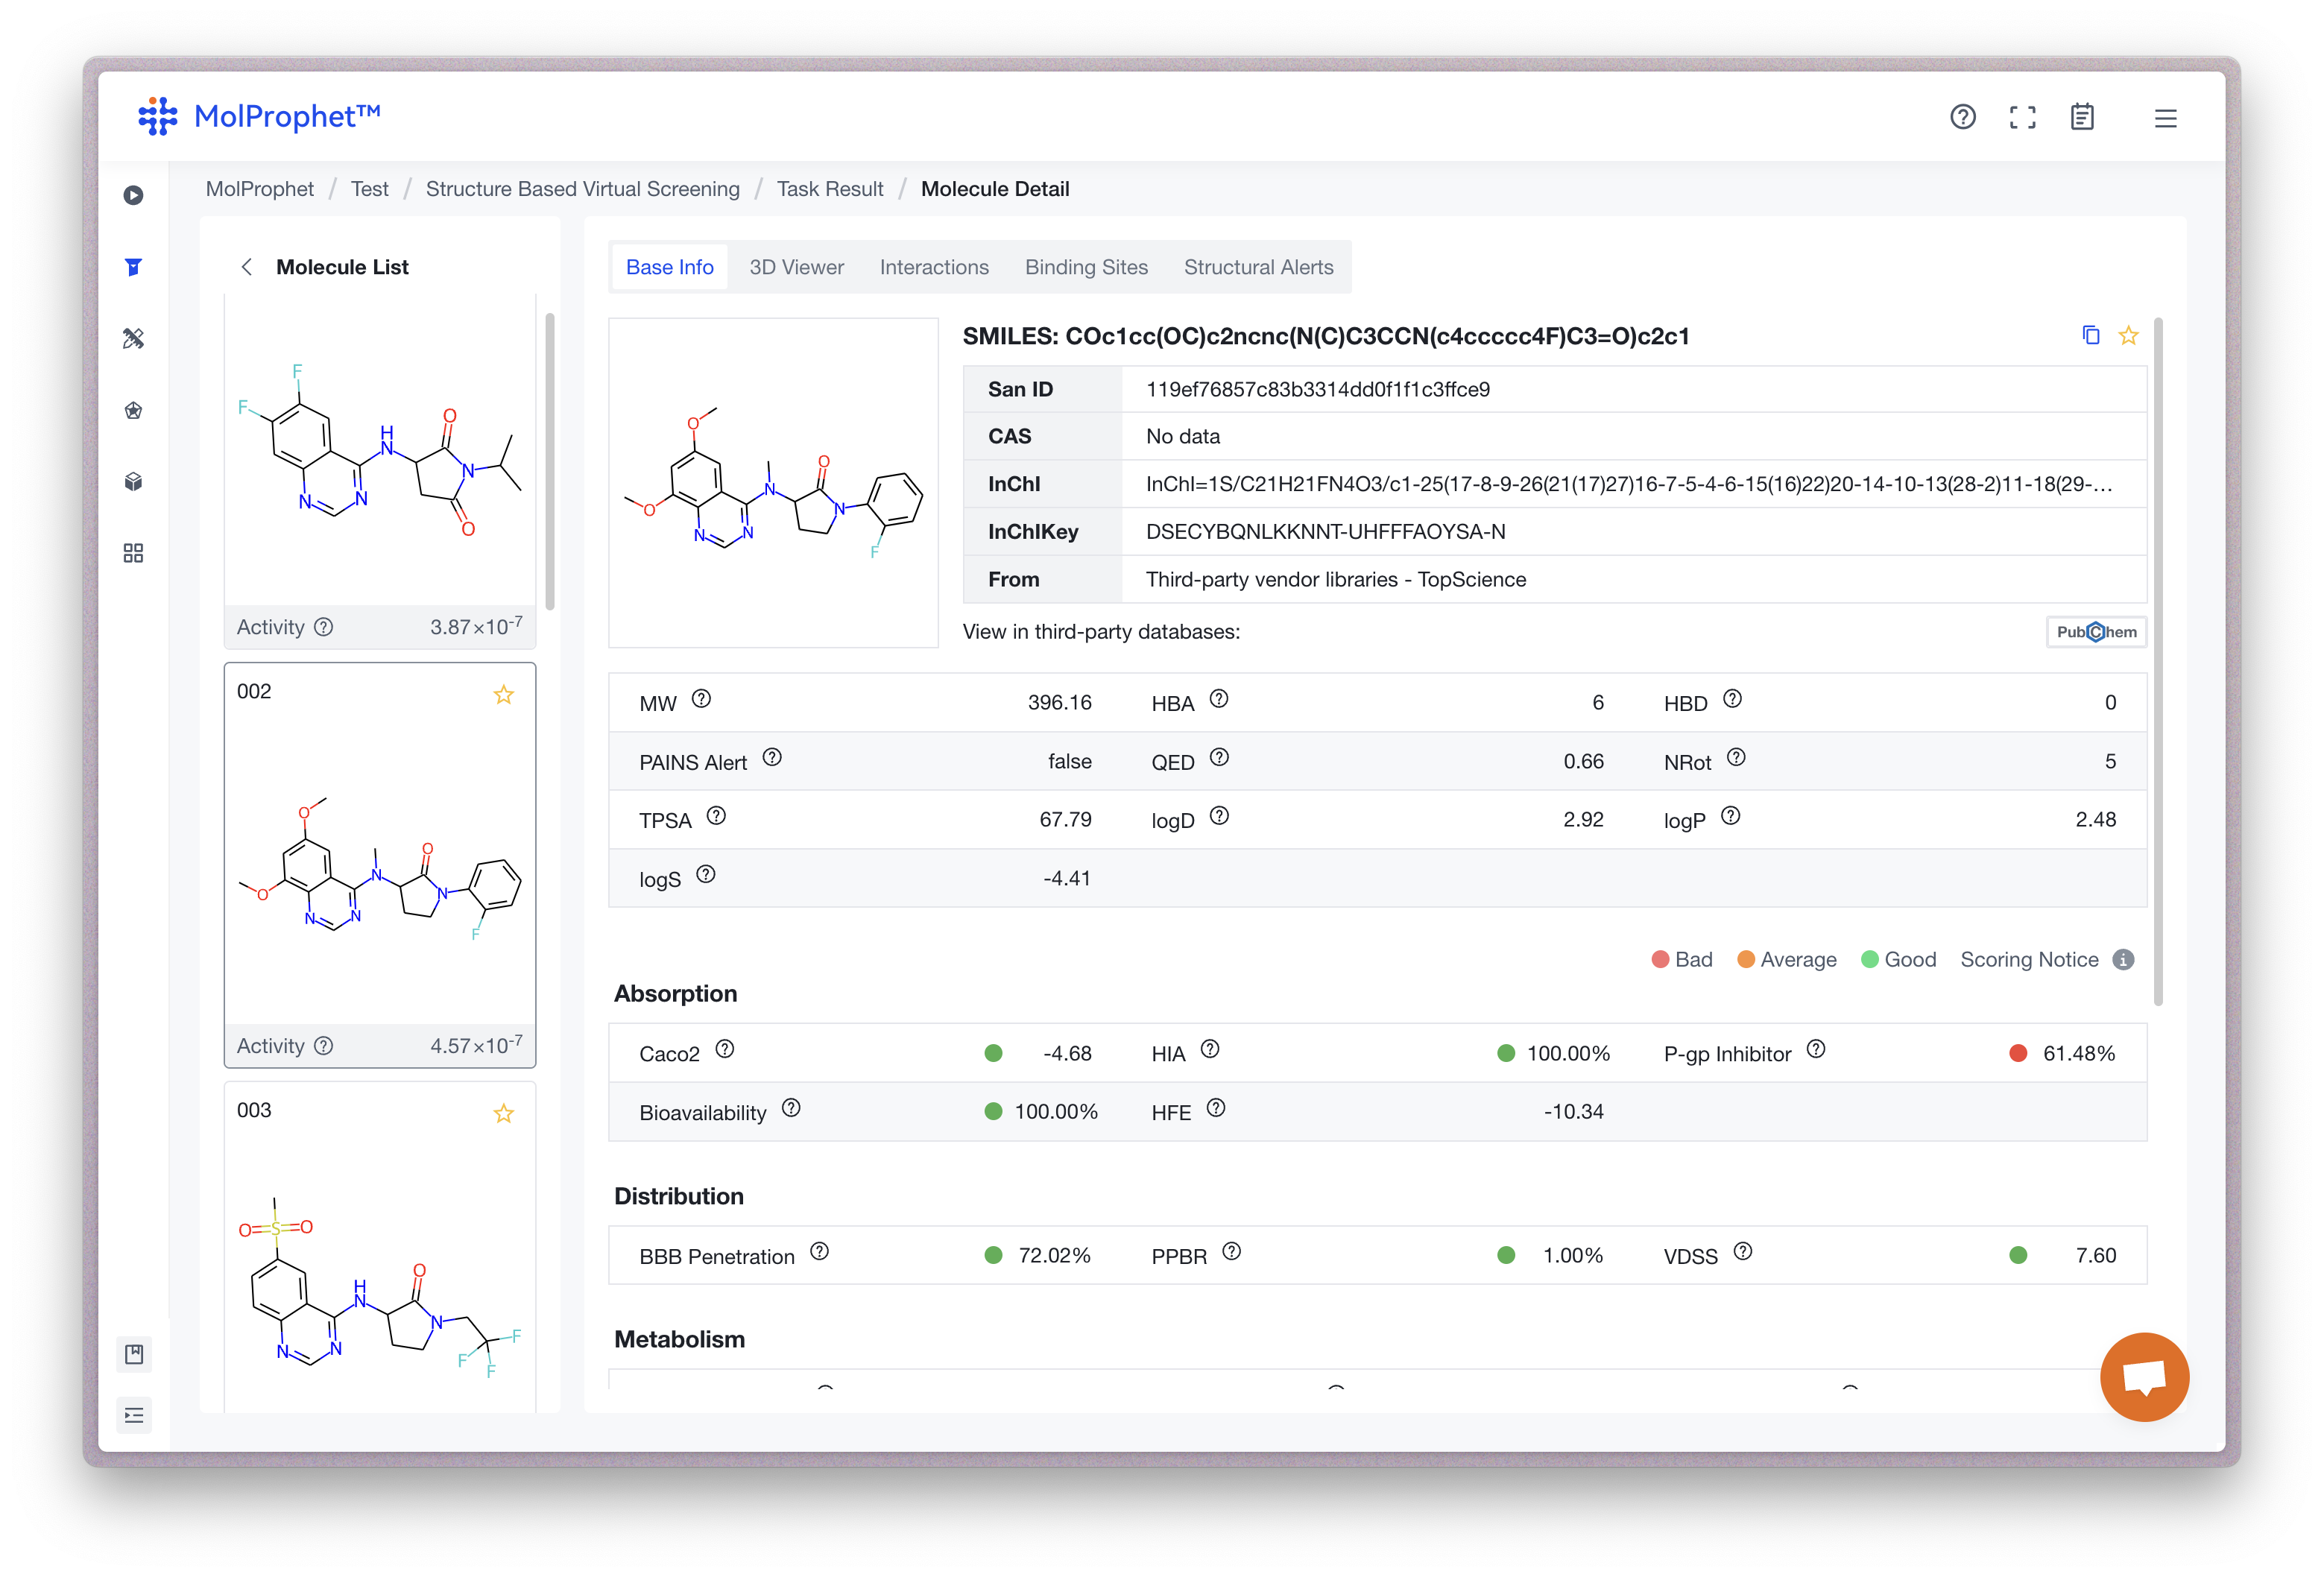
Task: Click the San ID value
Action: tap(1317, 389)
